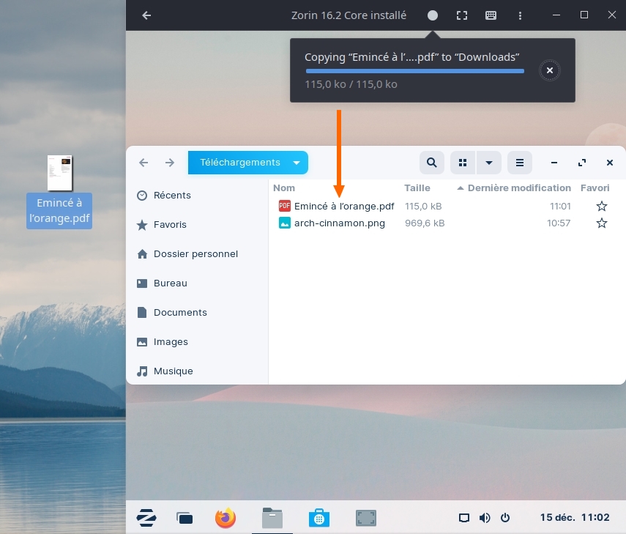Expand the Téléchargements path dropdown
Viewport: 626px width, 534px height.
pos(297,163)
